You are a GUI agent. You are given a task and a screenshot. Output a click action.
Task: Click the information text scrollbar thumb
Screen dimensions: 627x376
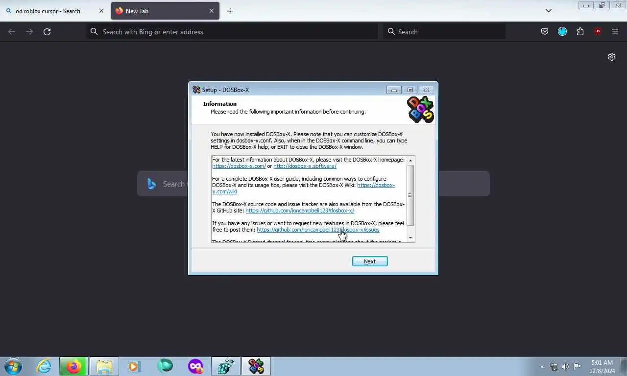click(x=410, y=195)
